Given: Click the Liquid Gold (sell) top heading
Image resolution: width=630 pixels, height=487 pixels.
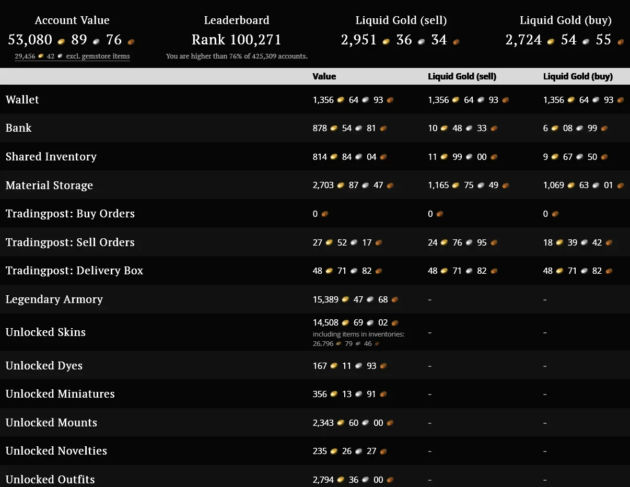Looking at the screenshot, I should click(401, 20).
